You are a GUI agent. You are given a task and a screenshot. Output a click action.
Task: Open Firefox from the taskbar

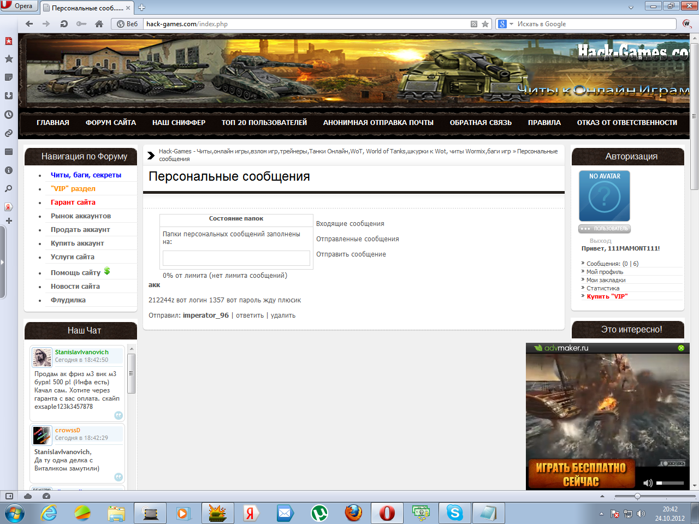pyautogui.click(x=353, y=513)
